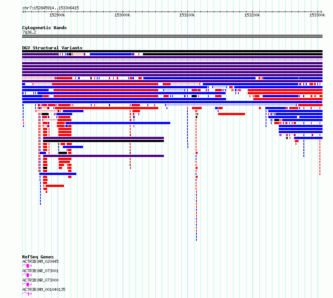Open the ACTR3B|NM_001040135 gene label
The image size is (333, 298).
[x=44, y=289]
